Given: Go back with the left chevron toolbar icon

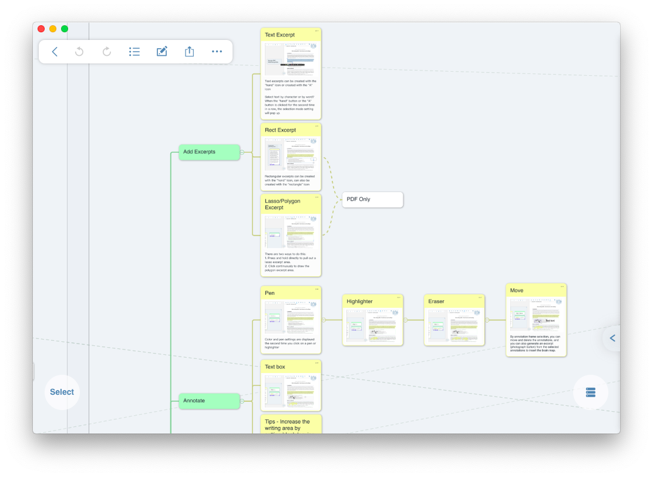Looking at the screenshot, I should [x=55, y=52].
